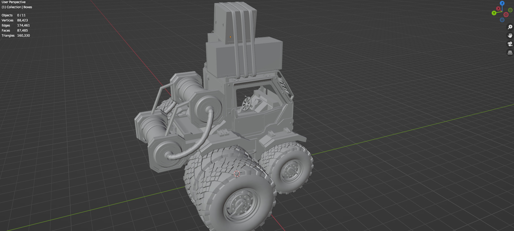Toggle the camera view icon
Viewport: 514px width, 231px height.
[x=510, y=44]
